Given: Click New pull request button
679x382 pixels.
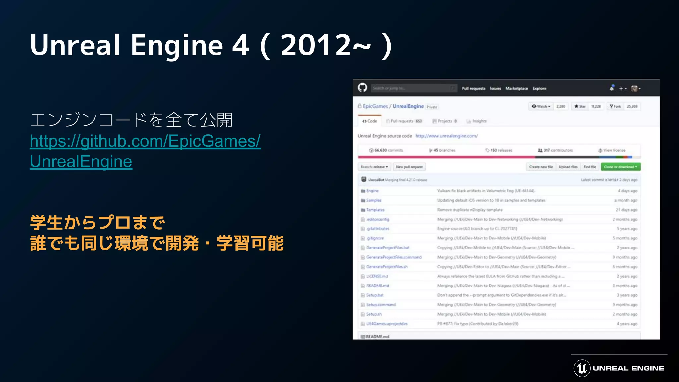Looking at the screenshot, I should [409, 167].
